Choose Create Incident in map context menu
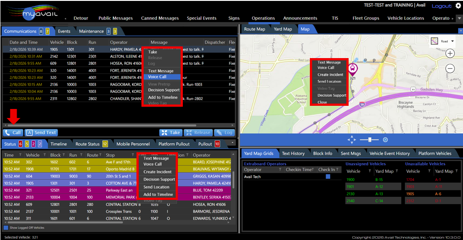463x240 pixels. point(330,75)
